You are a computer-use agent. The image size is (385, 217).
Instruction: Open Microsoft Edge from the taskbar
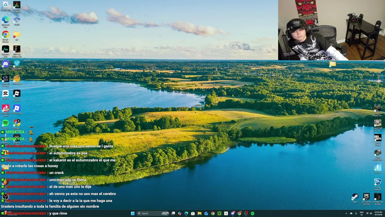(x=186, y=213)
